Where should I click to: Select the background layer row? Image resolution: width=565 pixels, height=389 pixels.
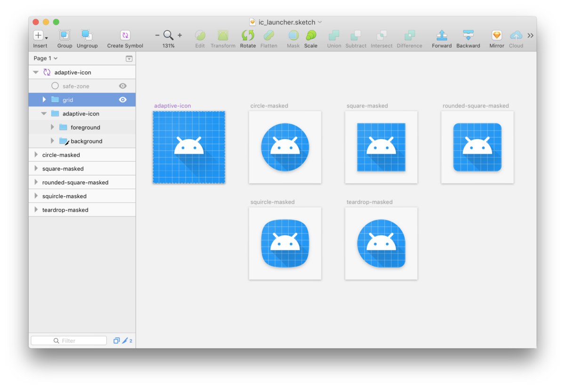(x=82, y=141)
